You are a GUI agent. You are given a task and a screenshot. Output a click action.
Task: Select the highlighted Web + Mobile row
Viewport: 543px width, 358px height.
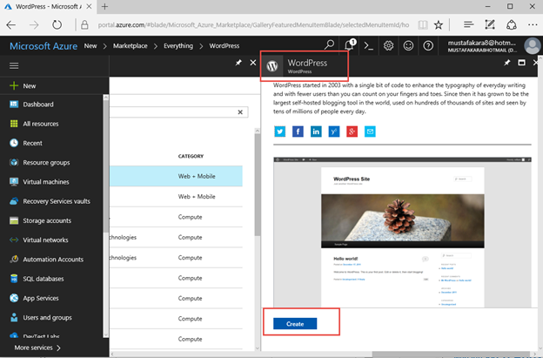pos(176,176)
